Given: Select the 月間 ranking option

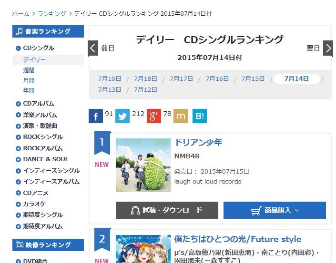Looking at the screenshot, I should (29, 80).
